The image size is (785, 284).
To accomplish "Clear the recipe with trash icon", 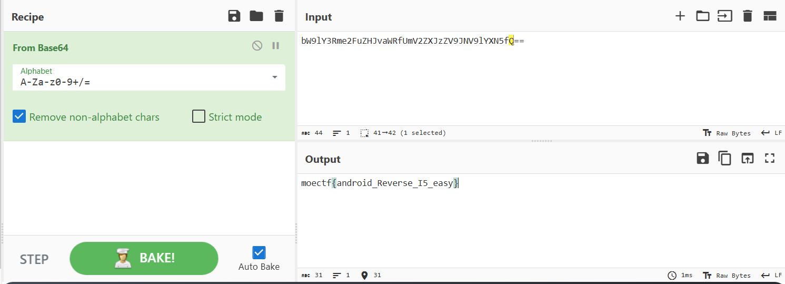I will click(279, 16).
